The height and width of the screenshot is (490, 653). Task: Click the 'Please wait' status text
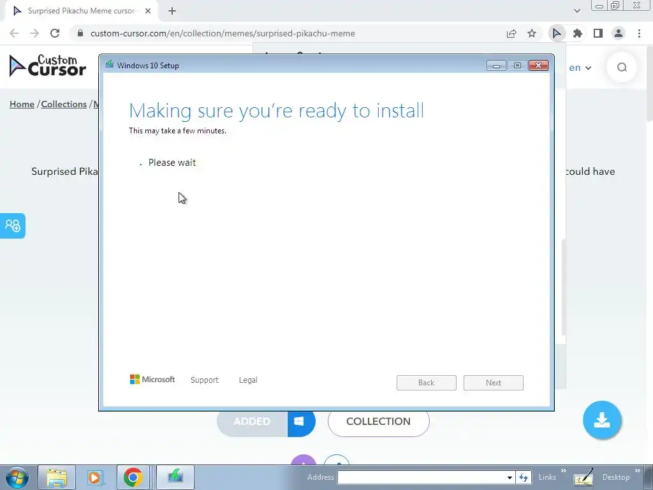click(172, 163)
